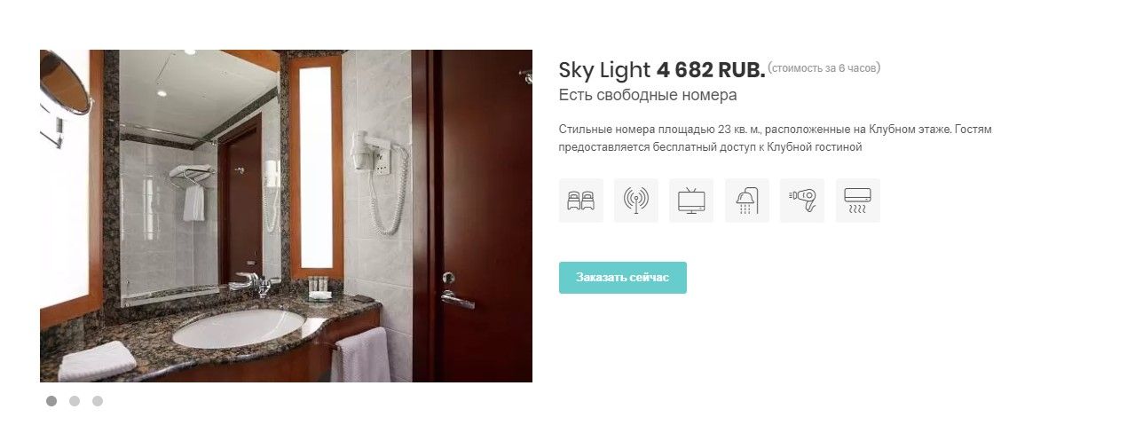Click the стоимость за 6 часов note
This screenshot has height=433, width=1135.
click(824, 67)
